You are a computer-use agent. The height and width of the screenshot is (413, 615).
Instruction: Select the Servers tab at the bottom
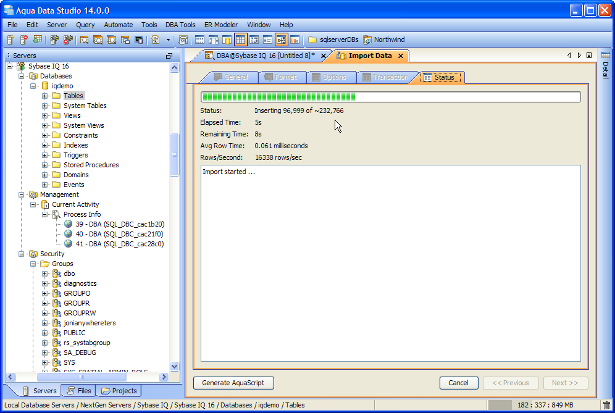tap(40, 391)
